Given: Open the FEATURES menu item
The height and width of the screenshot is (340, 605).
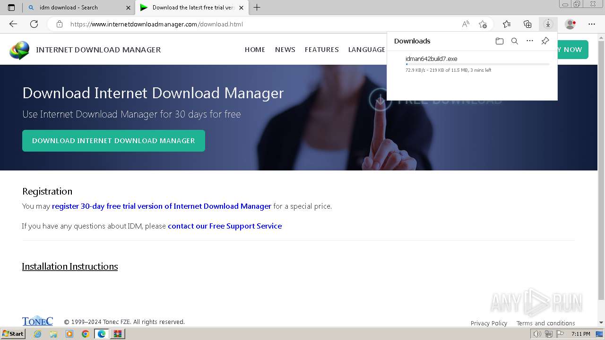Looking at the screenshot, I should 322,50.
